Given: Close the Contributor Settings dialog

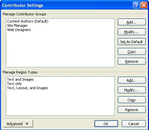Looking at the screenshot, I should point(144,5).
